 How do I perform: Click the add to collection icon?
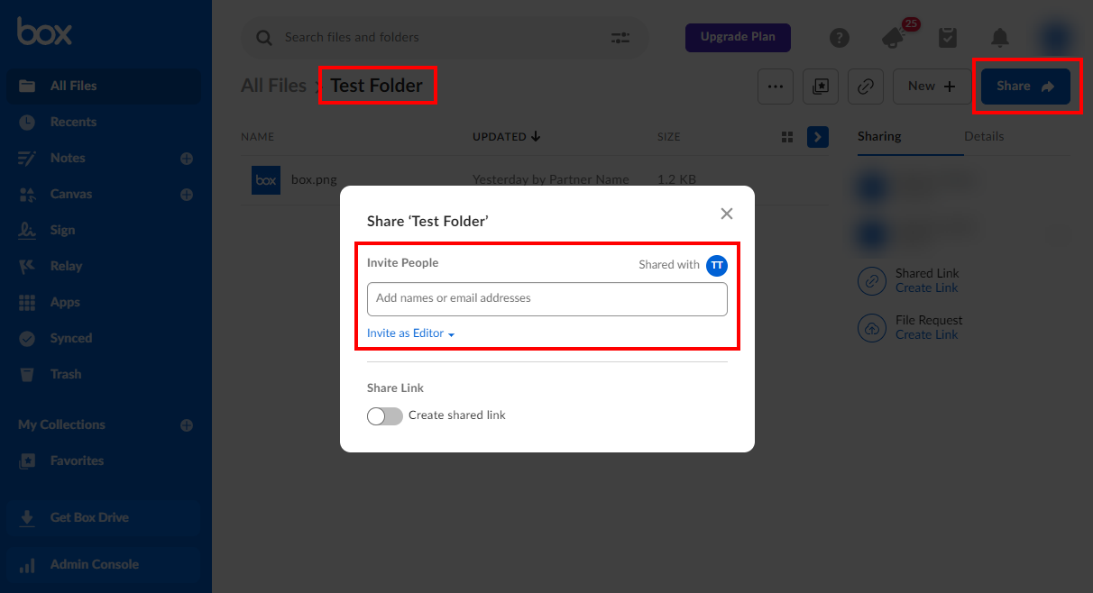[821, 87]
